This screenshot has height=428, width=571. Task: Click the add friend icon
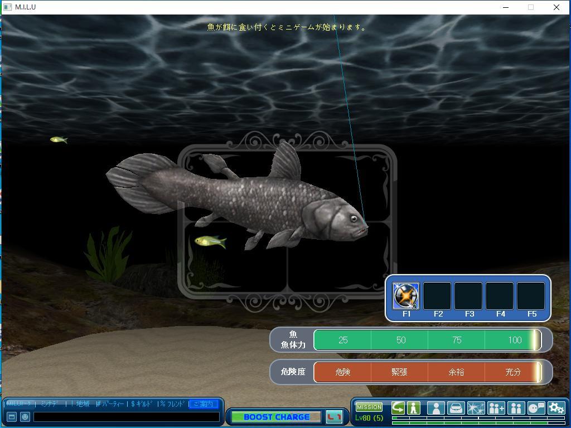(x=496, y=408)
